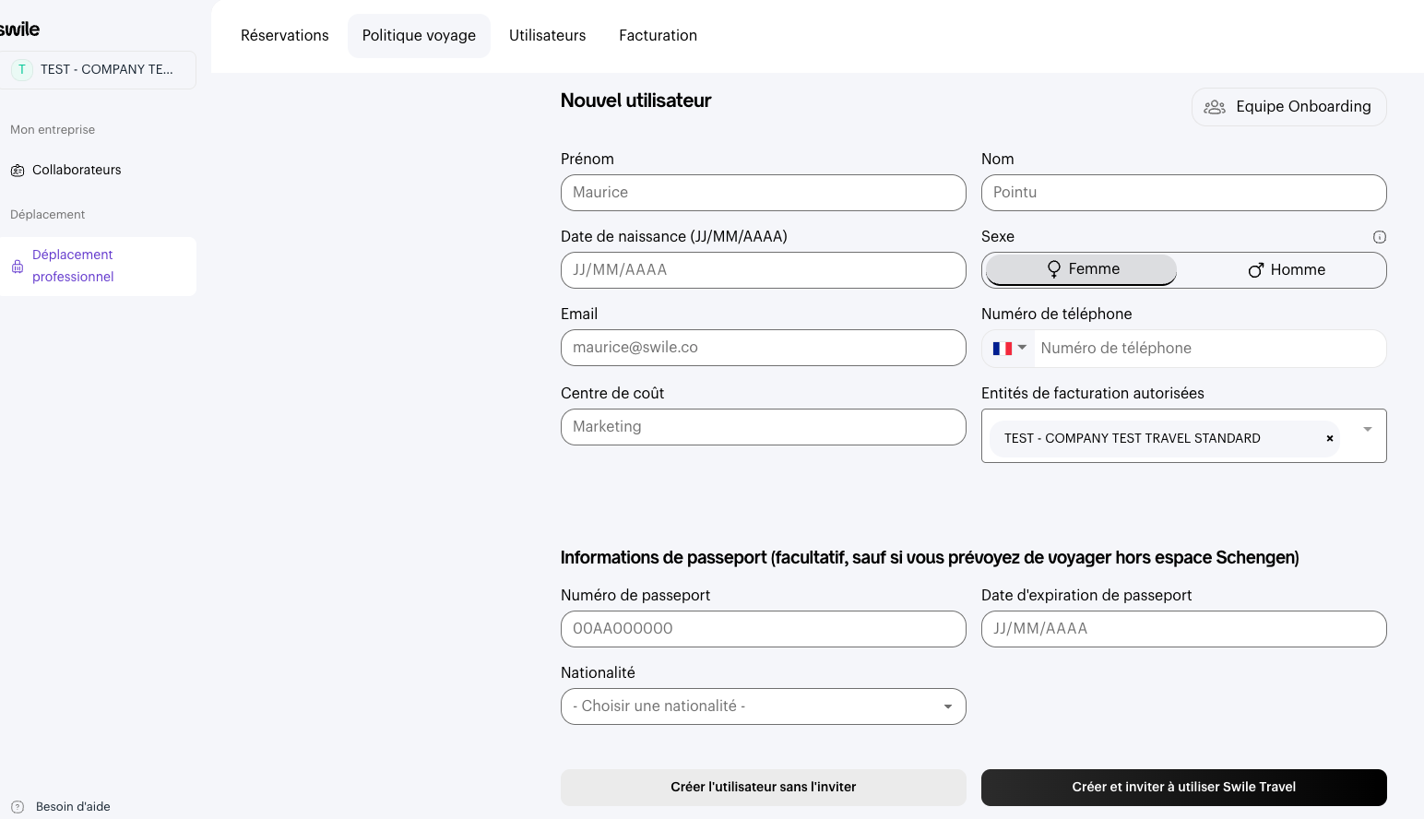This screenshot has width=1424, height=819.
Task: Click the green T company avatar
Action: pyautogui.click(x=22, y=69)
